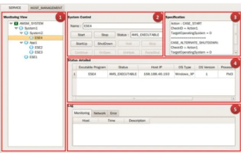
Task: Click the Specification vertical scrollbar thumb
Action: [x=236, y=34]
